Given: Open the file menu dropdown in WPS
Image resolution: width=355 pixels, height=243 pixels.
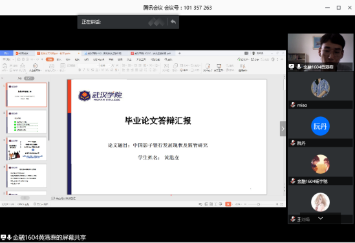Looking at the screenshot, I should (x=8, y=59).
